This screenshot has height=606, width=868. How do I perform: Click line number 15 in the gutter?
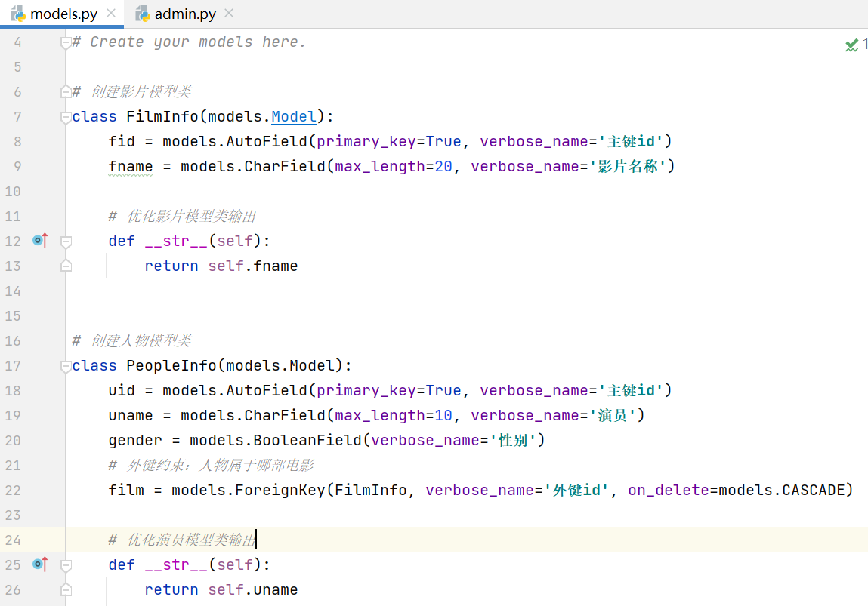13,315
